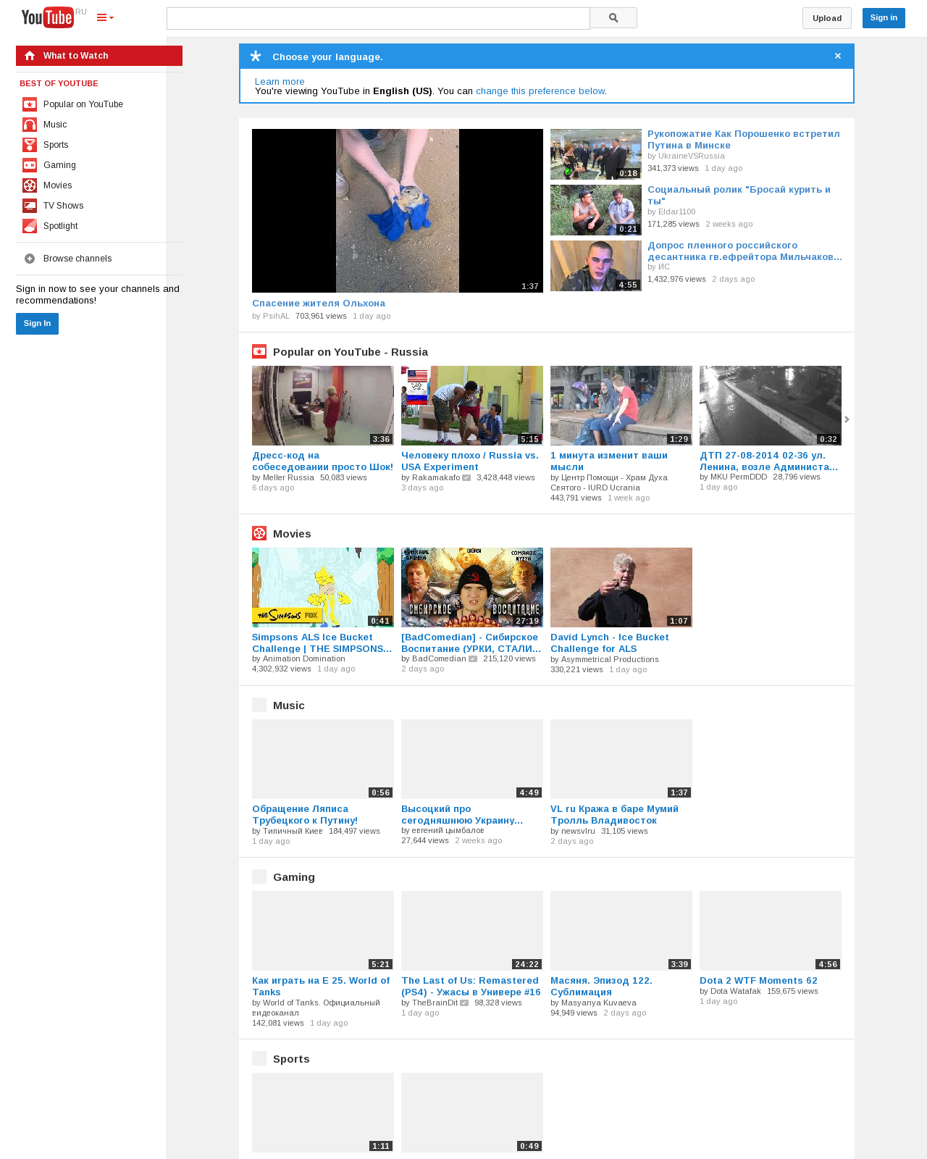Click the Spotlight icon in sidebar
The width and height of the screenshot is (927, 1159).
tap(30, 226)
